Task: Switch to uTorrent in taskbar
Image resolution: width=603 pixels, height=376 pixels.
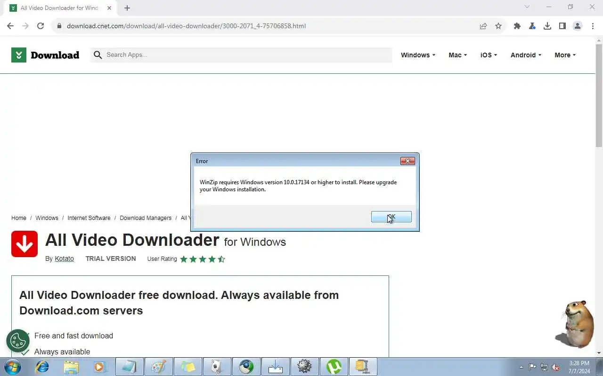Action: tap(334, 367)
